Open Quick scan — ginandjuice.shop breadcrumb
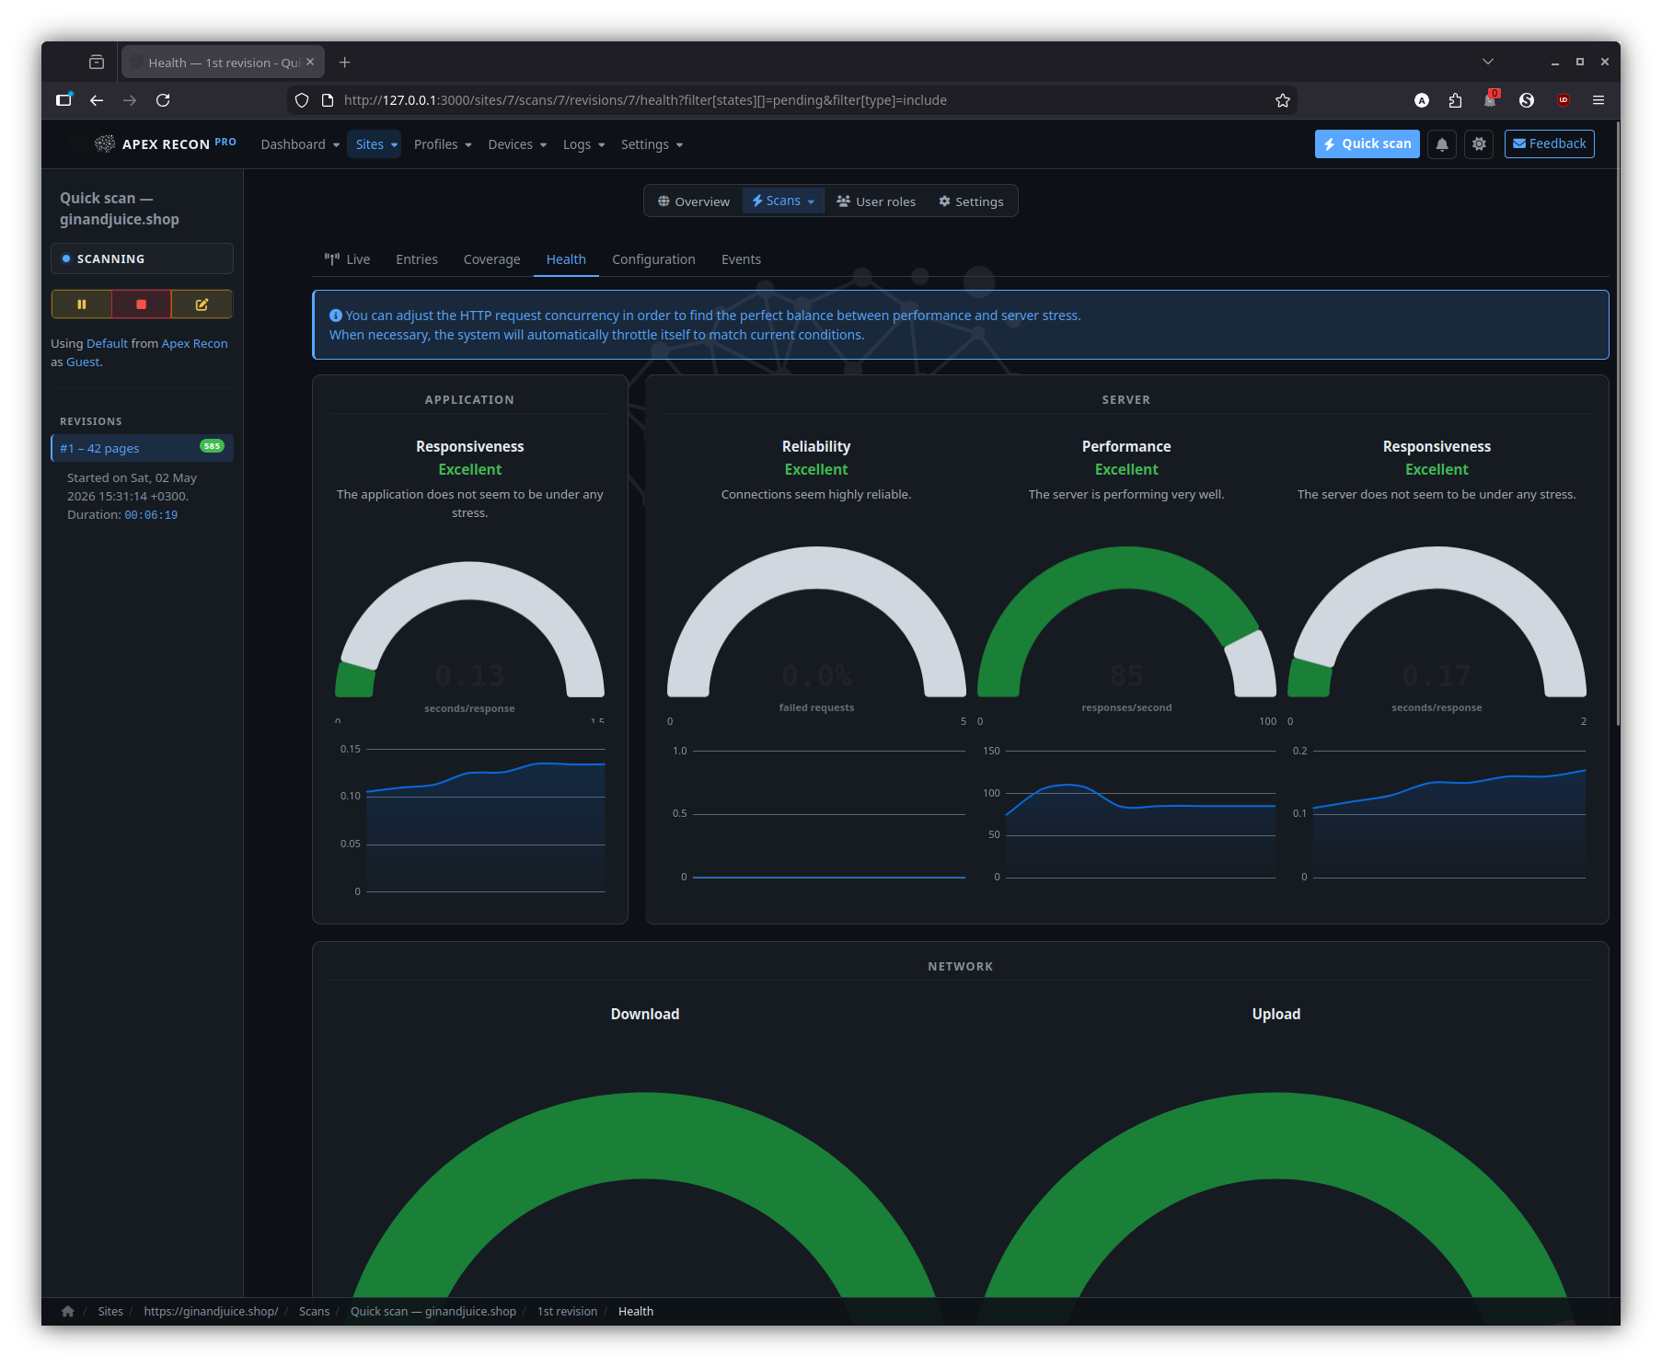 tap(433, 1312)
